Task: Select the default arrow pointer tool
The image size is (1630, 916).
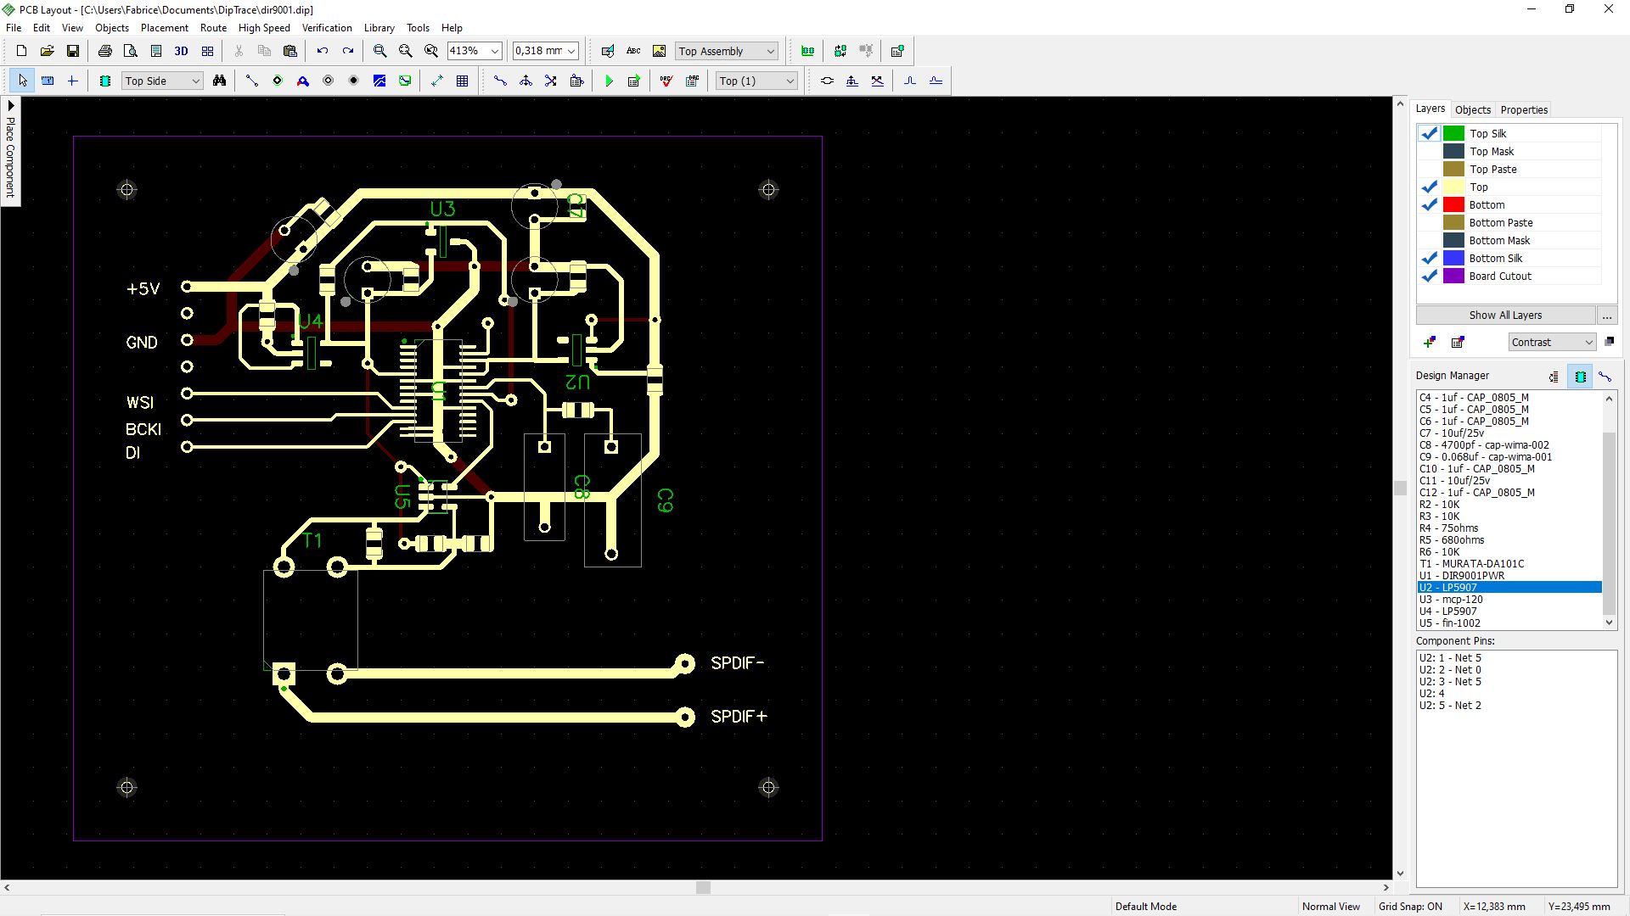Action: point(22,81)
